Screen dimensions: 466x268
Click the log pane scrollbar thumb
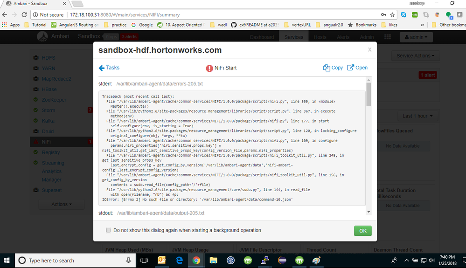[x=369, y=94]
